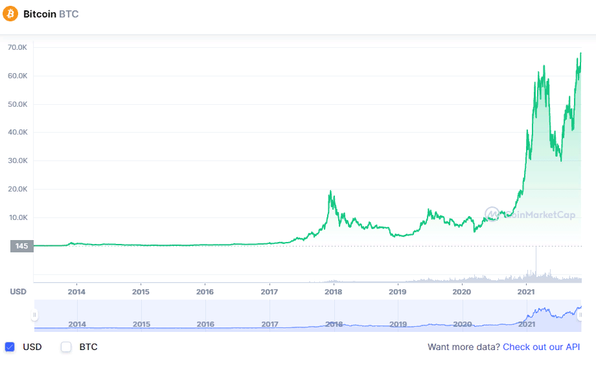Open the 'Check out our API' link
The height and width of the screenshot is (374, 596).
click(x=541, y=347)
